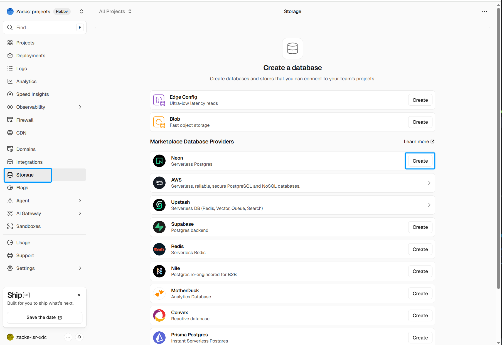
Task: Open the Learn more link
Action: click(419, 142)
